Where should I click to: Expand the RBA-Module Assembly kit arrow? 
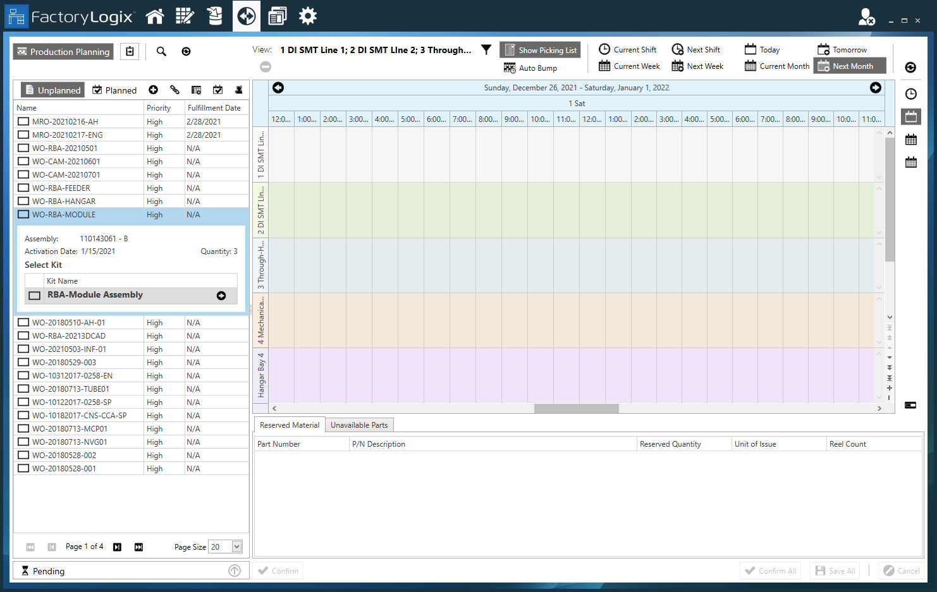point(221,295)
